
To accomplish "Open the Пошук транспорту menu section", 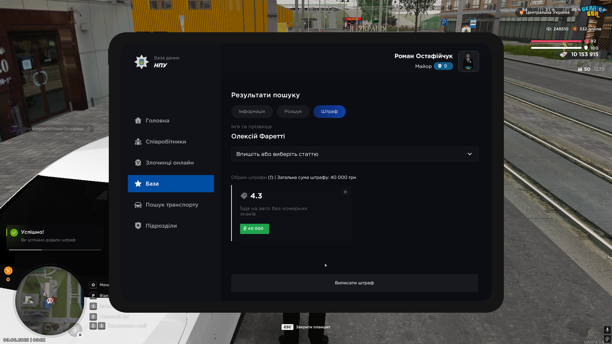I will coord(171,204).
